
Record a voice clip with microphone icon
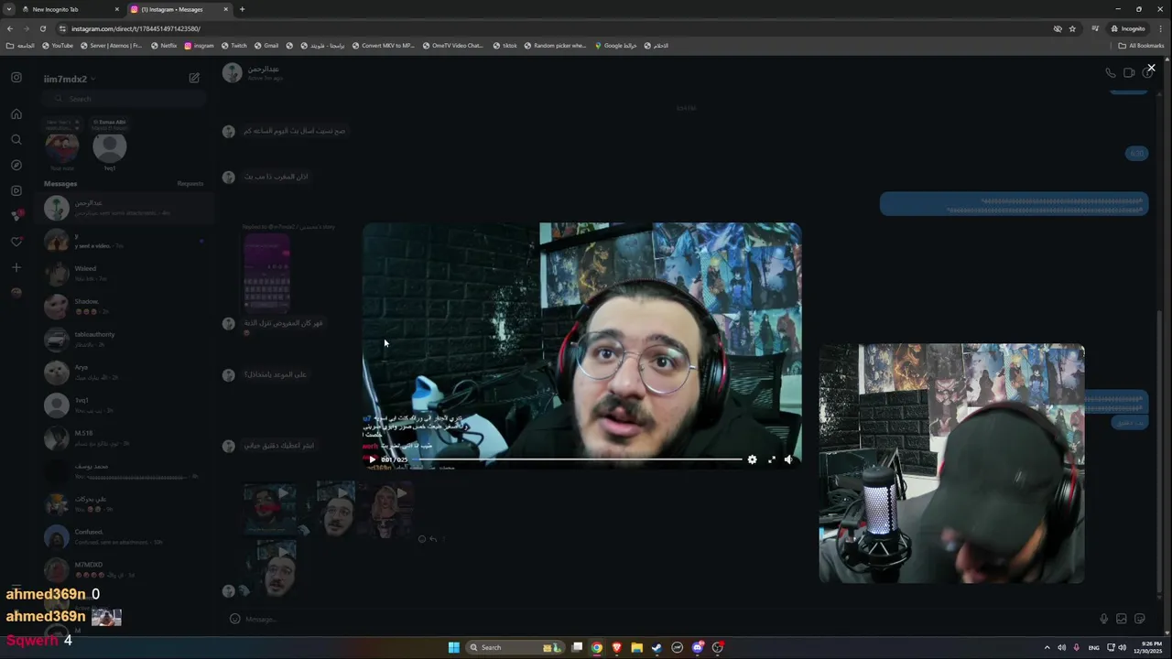click(x=1103, y=619)
